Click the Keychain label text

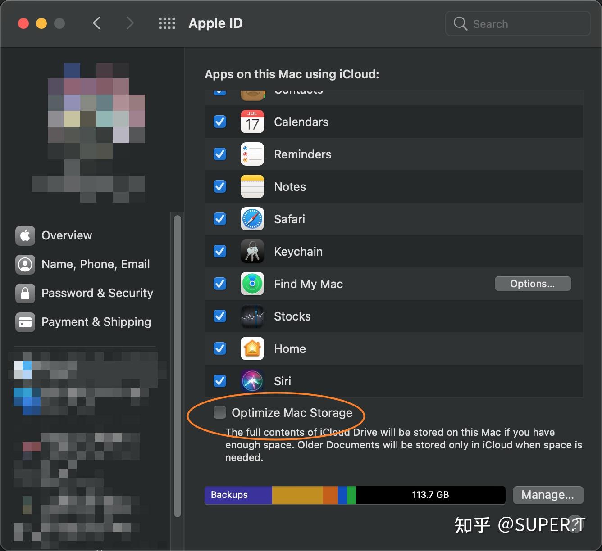click(298, 252)
